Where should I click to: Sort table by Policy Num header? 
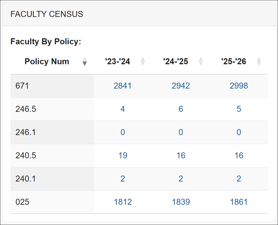click(47, 62)
